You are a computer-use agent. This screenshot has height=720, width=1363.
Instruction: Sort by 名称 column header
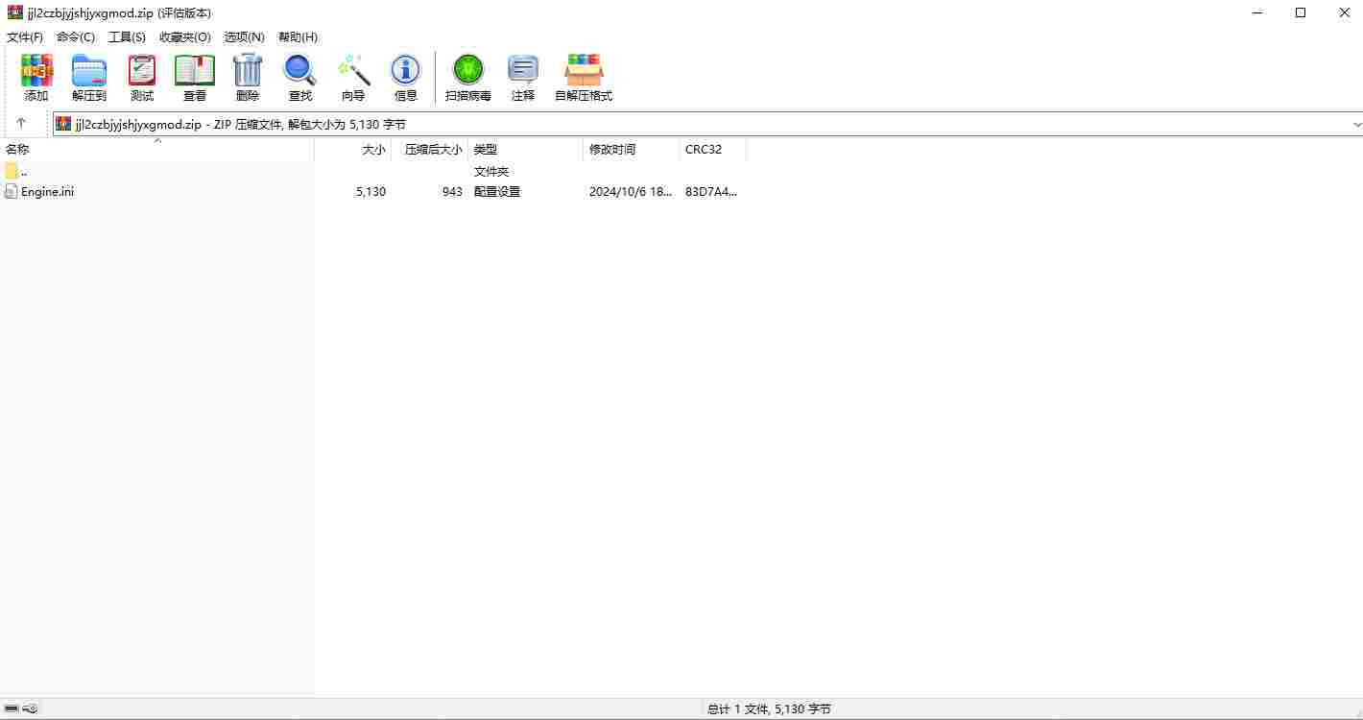point(157,149)
